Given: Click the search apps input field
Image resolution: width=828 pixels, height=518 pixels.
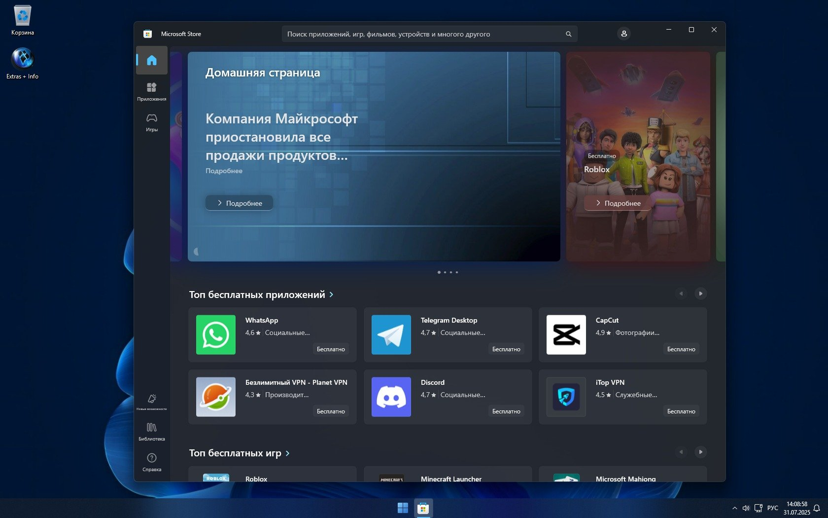Looking at the screenshot, I should point(424,34).
